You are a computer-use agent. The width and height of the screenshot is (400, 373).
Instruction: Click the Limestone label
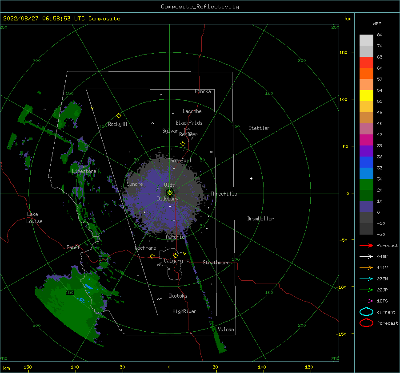pos(84,171)
